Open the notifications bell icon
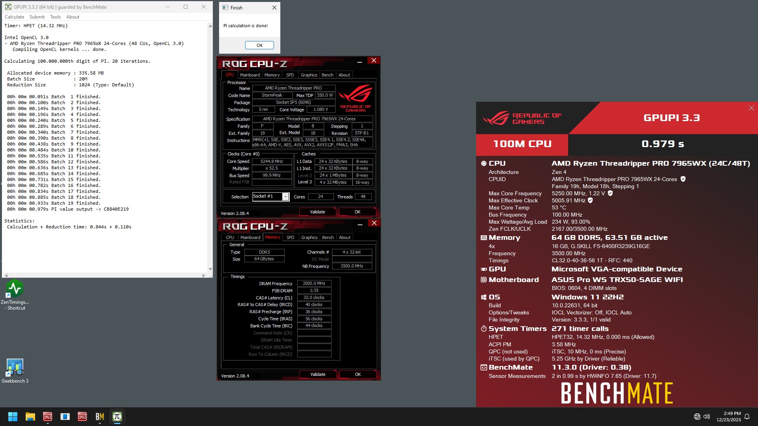 pos(747,417)
